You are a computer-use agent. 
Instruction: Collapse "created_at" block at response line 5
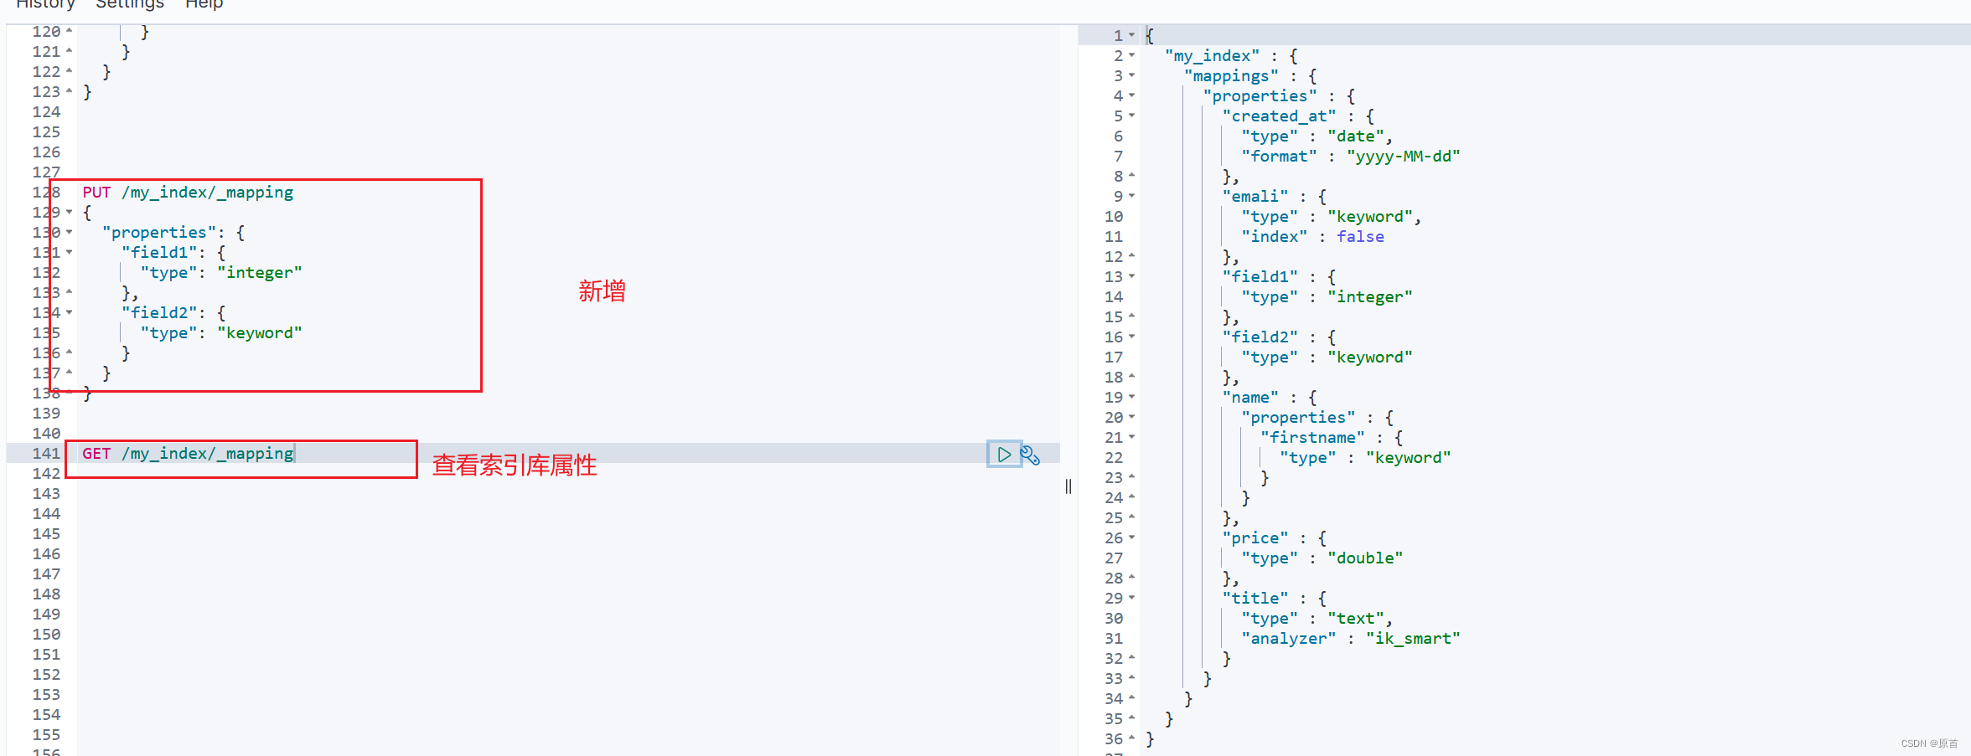[x=1131, y=116]
